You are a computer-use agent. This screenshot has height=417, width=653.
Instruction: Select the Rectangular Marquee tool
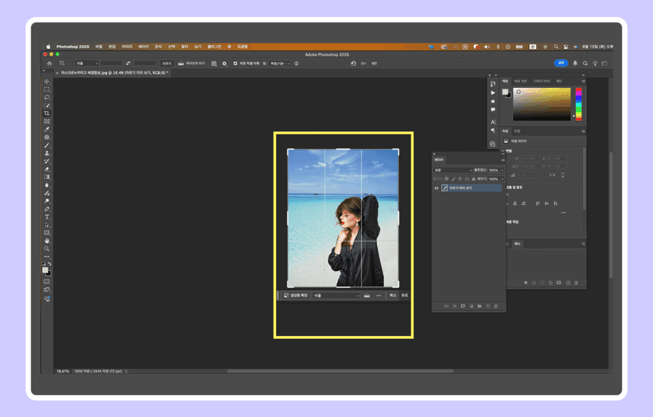coord(47,89)
